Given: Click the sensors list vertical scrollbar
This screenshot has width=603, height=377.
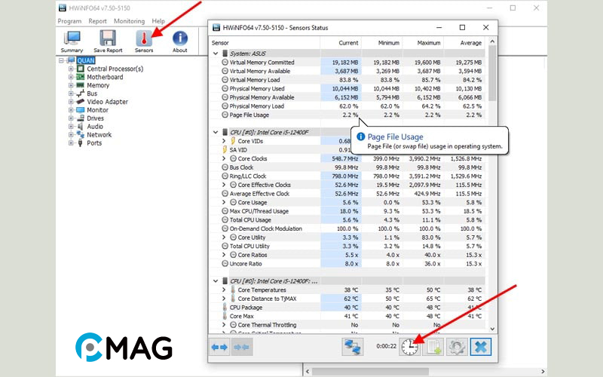Looking at the screenshot, I should click(x=492, y=188).
